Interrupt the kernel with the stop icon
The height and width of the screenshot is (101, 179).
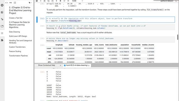click(x=60, y=1)
